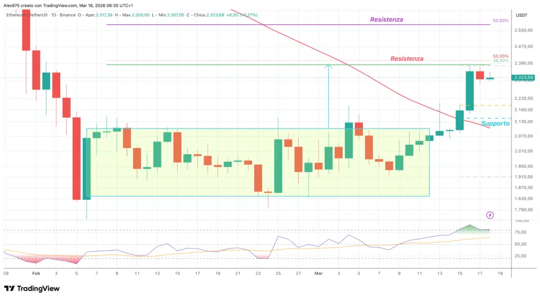Click the purple lightning bolt icon
Screen dimensions: 540x299
490,215
